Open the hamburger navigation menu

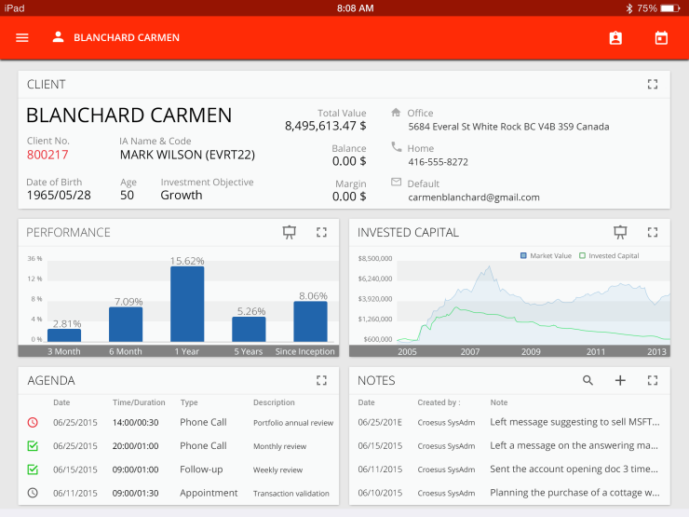(22, 38)
